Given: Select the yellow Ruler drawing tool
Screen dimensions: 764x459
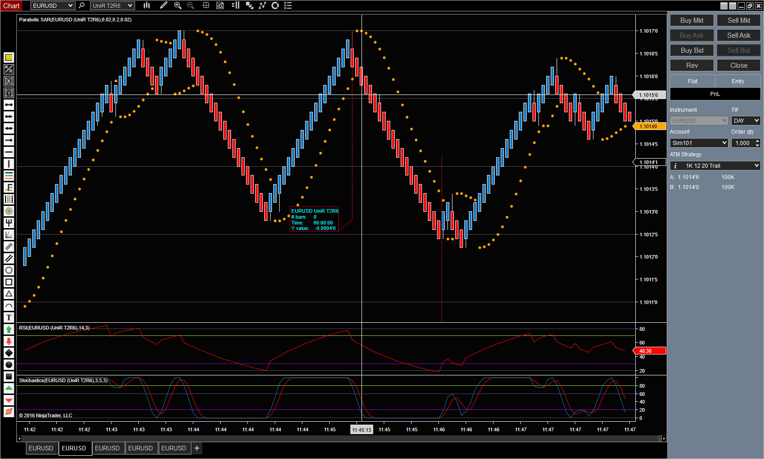Looking at the screenshot, I should tap(9, 57).
